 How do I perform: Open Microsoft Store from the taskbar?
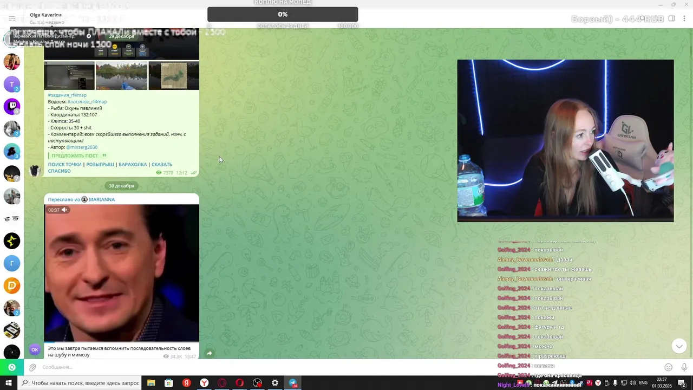pos(169,383)
